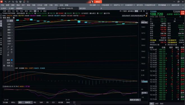Open the settings gear below drawing tools
This screenshot has height=105, width=185.
click(x=4, y=66)
